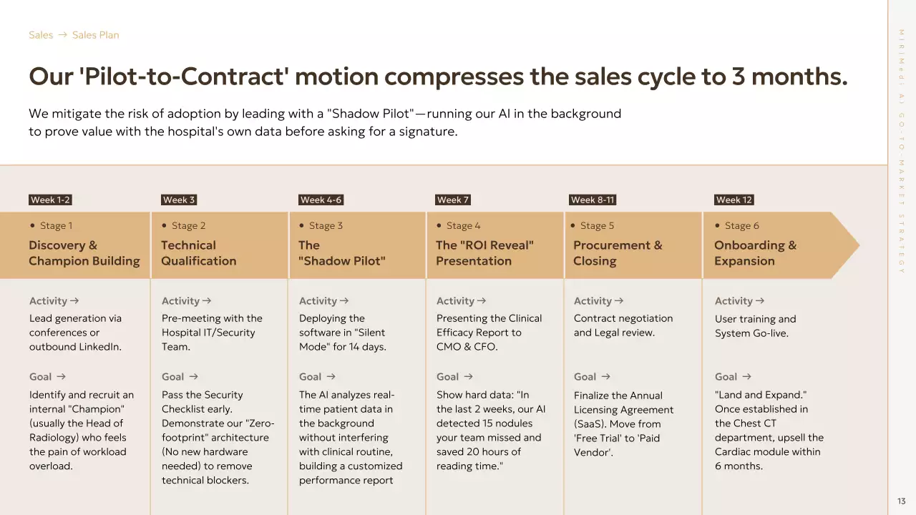Click the Sales breadcrumb link
The height and width of the screenshot is (515, 916).
point(41,35)
